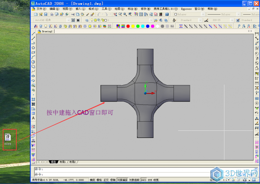Pick the yellow color swatch
The width and height of the screenshot is (260, 184).
click(133, 26)
